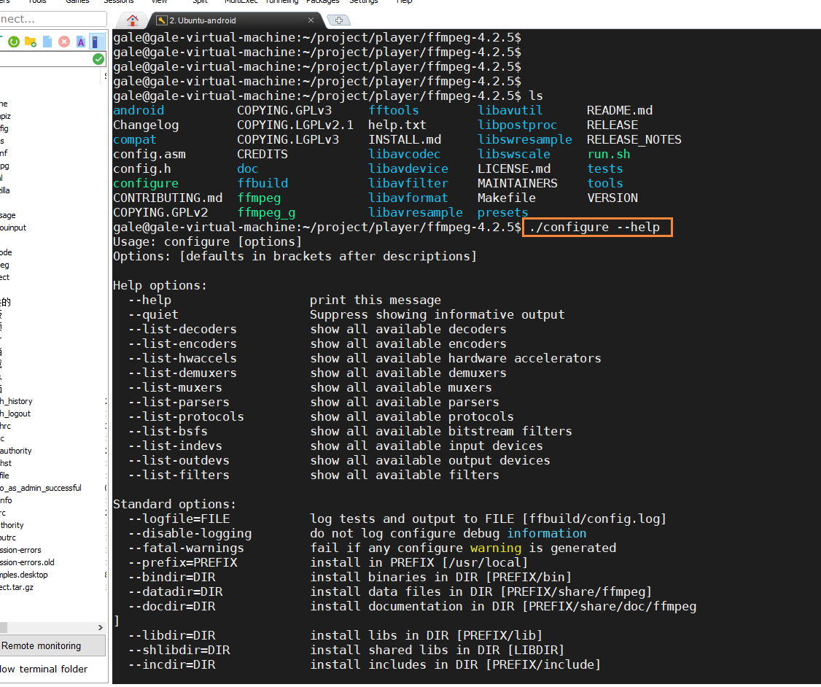Click the run.sh script name
The height and width of the screenshot is (687, 821).
coord(608,155)
